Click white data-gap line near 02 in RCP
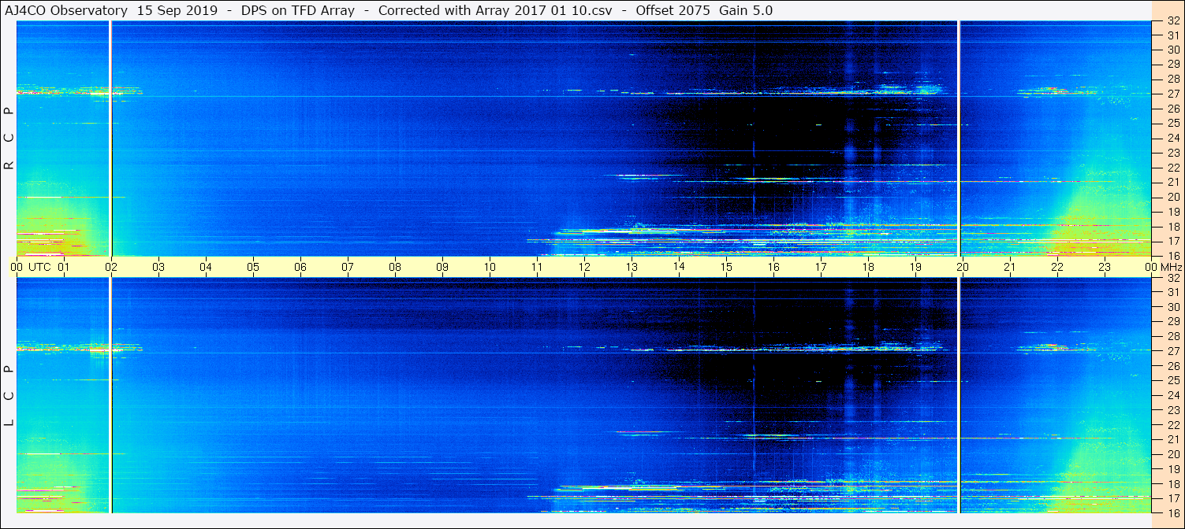Screen dimensions: 1185x529 pos(110,139)
